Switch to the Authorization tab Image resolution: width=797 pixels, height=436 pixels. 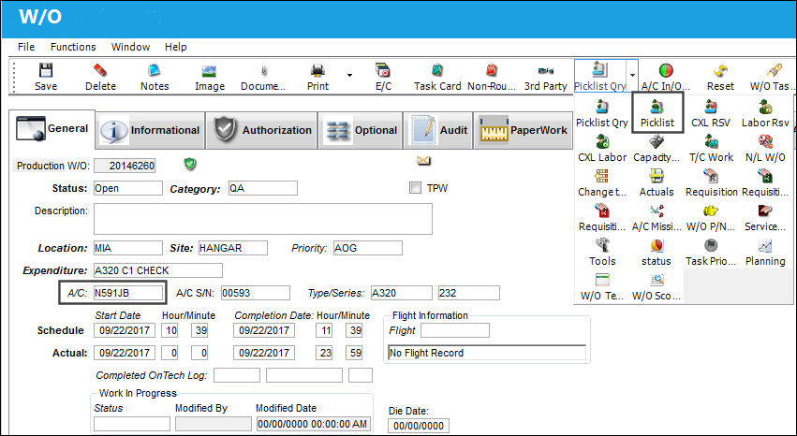tap(262, 130)
